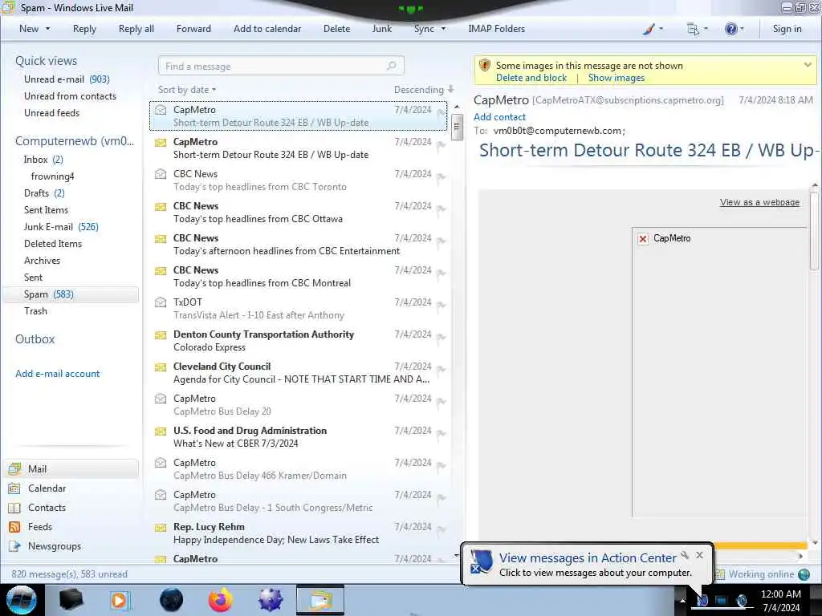This screenshot has height=616, width=822.
Task: Toggle flag on TxDOT TransVista Alert message
Action: coord(441,306)
